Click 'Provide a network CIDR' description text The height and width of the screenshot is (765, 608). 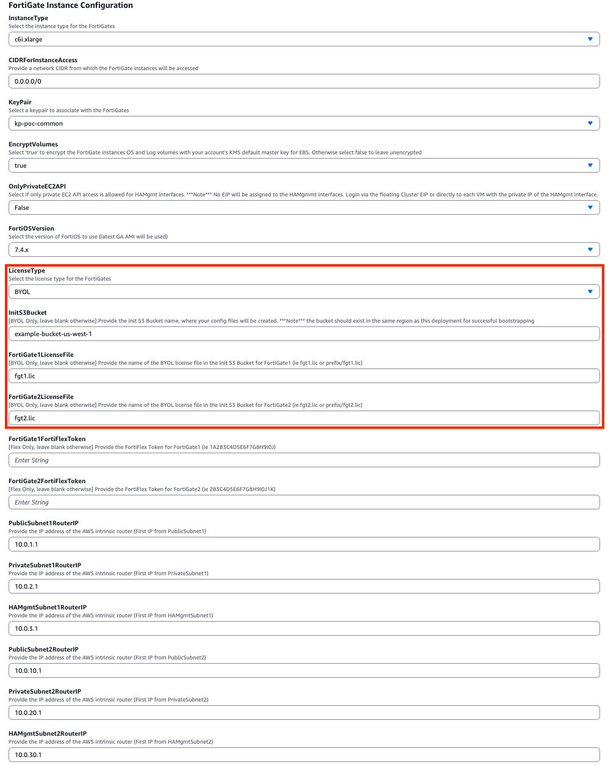click(104, 68)
